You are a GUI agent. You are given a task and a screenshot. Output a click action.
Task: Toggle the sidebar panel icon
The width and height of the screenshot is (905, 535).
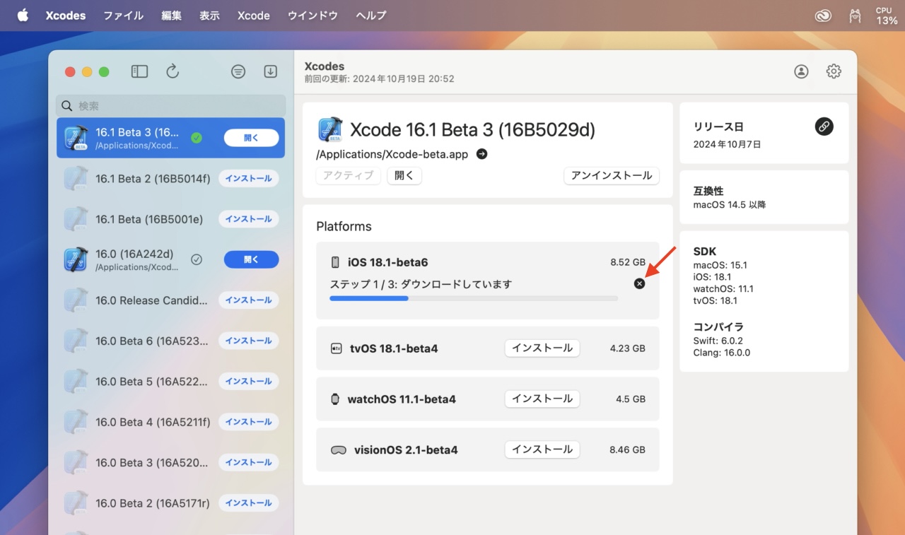(139, 71)
